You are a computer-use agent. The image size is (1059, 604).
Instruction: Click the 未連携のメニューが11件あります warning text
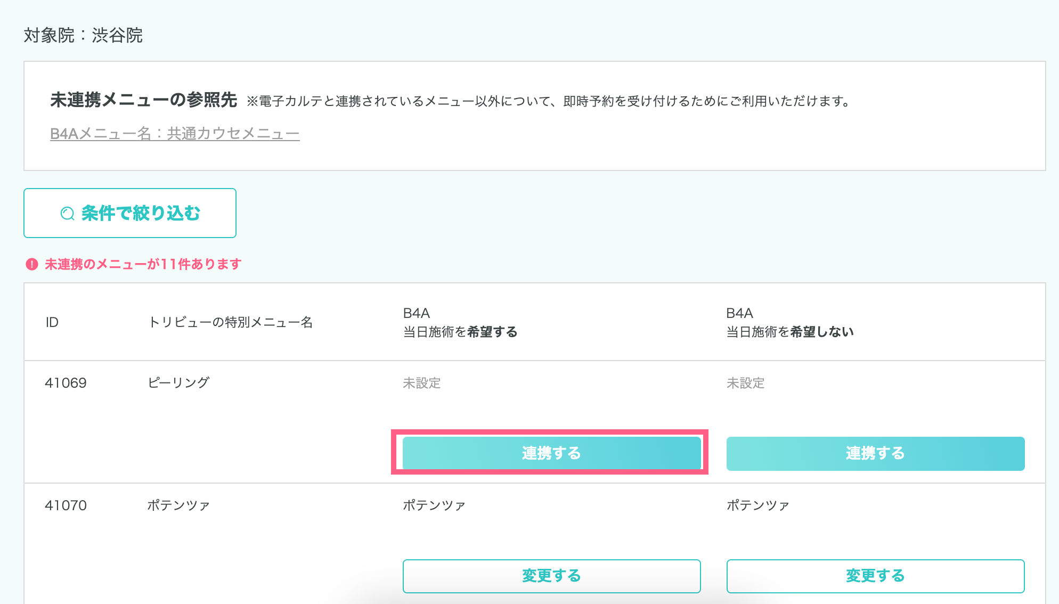click(x=143, y=264)
